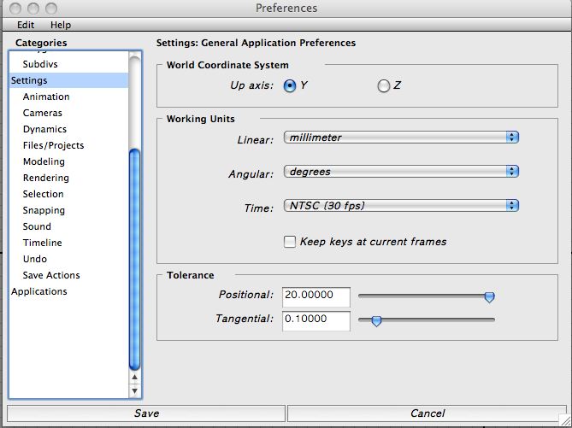This screenshot has height=428, width=572.
Task: Select the Timeline category
Action: click(x=68, y=243)
